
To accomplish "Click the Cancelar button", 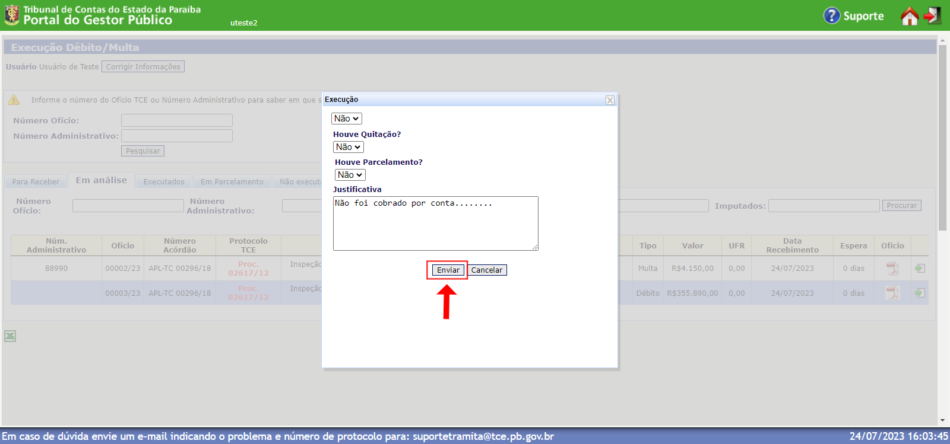I will (x=487, y=270).
